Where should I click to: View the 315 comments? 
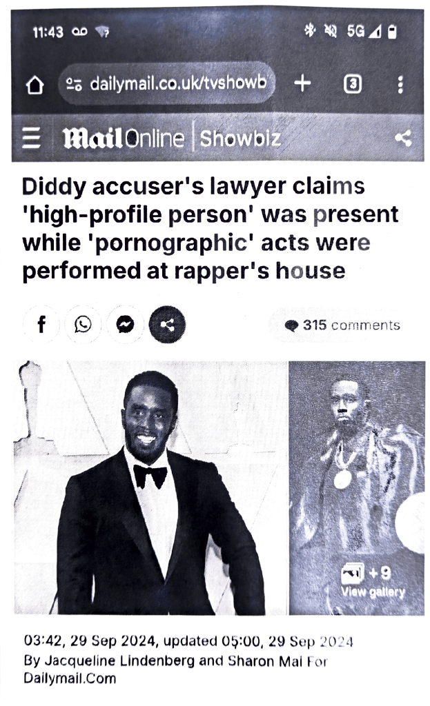pos(342,325)
